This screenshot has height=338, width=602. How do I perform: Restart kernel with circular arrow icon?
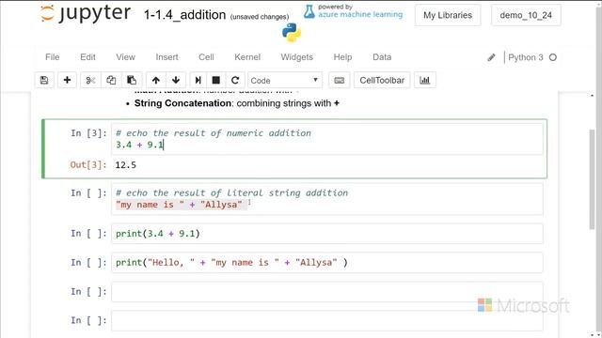[x=235, y=80]
